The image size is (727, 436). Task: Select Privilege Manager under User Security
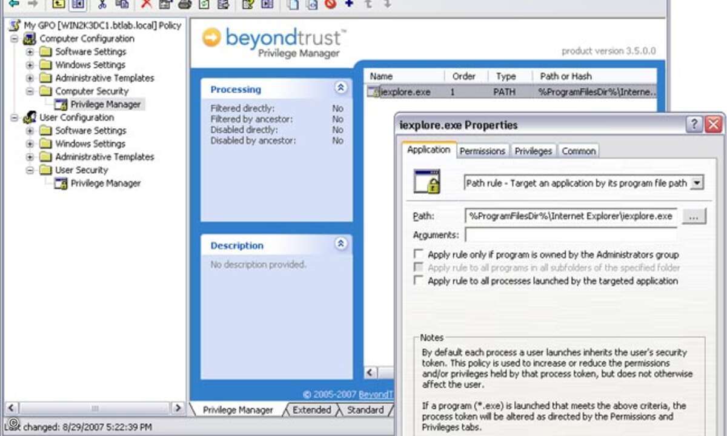[105, 183]
